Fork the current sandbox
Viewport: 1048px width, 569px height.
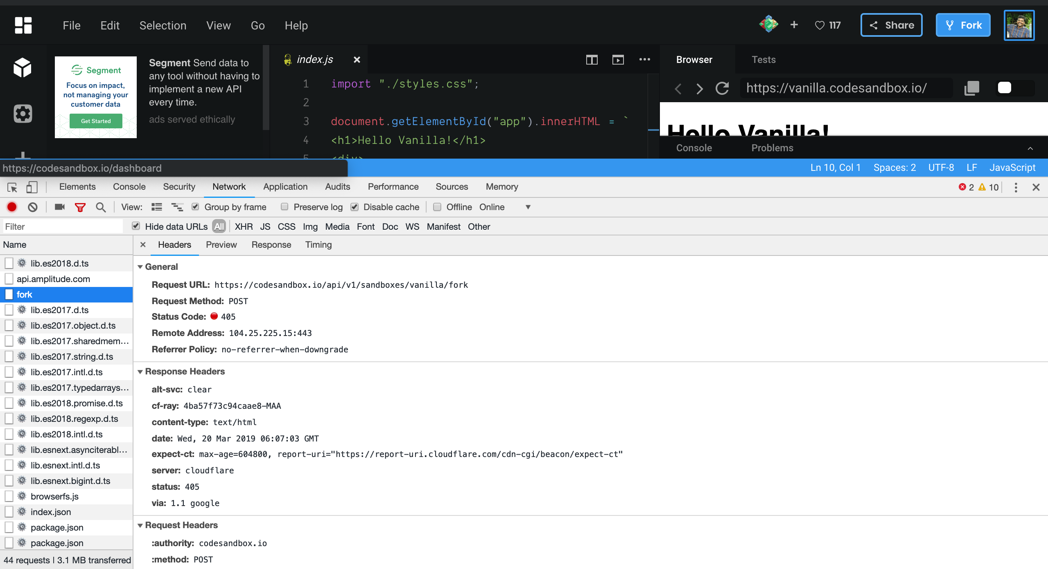tap(963, 25)
